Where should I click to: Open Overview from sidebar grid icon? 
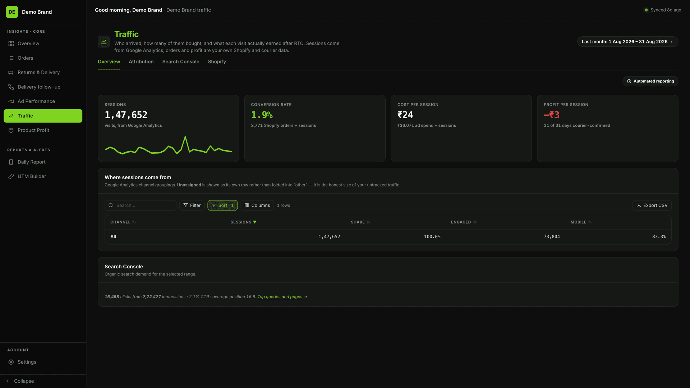[x=11, y=43]
